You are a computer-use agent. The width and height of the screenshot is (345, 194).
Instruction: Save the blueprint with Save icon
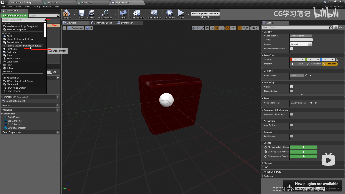pos(82,14)
